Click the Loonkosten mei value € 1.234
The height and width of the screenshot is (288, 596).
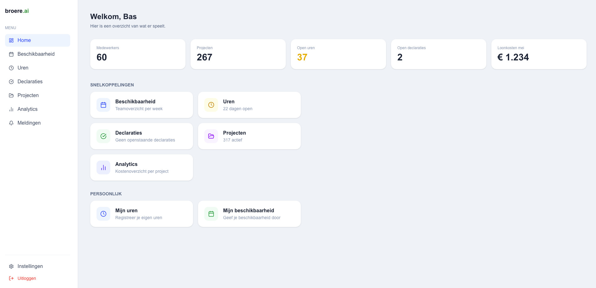513,57
